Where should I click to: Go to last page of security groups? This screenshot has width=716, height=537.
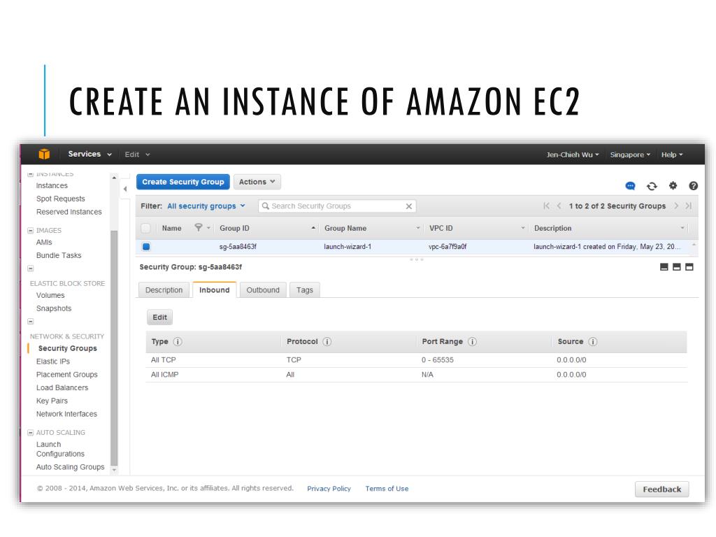[x=689, y=206]
